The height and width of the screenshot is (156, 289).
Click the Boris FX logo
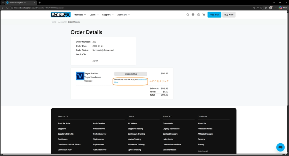coord(60,15)
